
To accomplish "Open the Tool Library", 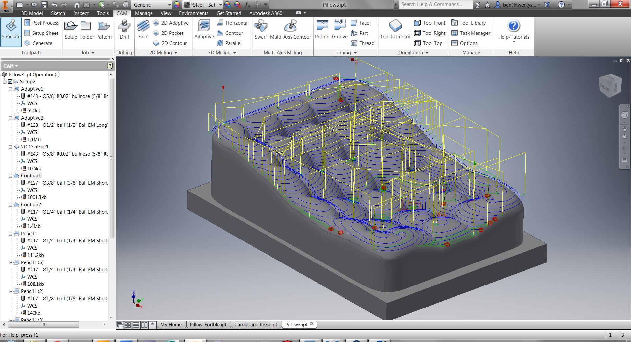I will tap(469, 23).
